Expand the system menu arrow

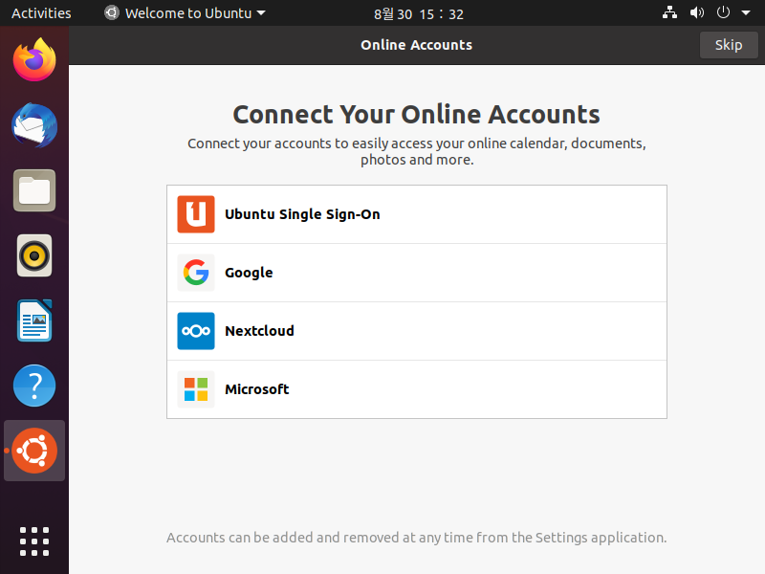pos(746,13)
